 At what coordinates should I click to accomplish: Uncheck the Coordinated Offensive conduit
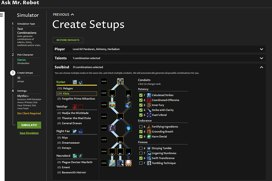(141, 100)
